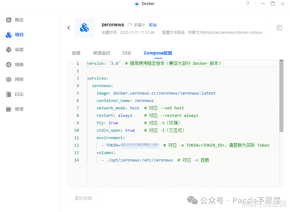The width and height of the screenshot is (290, 212).
Task: Click the help question mark icon
Action: [x=248, y=4]
